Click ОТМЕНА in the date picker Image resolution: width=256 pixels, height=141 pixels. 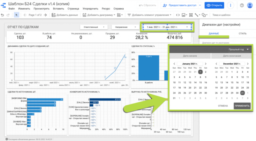223,106
